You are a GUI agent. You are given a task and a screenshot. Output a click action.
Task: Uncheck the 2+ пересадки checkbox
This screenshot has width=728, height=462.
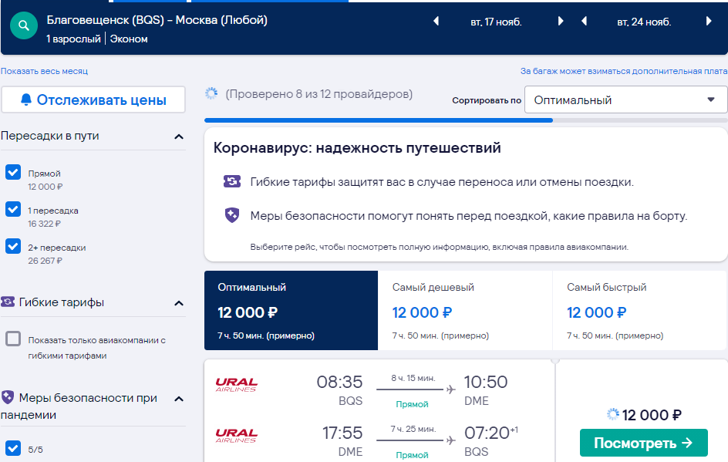tap(13, 246)
